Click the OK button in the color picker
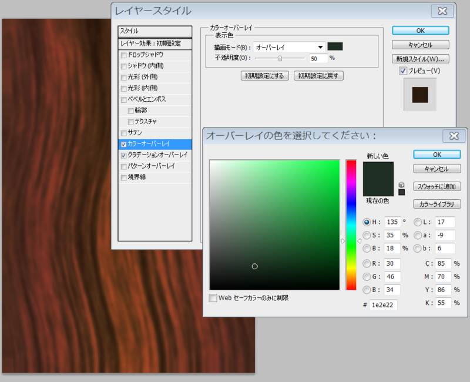470x382 pixels. pyautogui.click(x=437, y=155)
